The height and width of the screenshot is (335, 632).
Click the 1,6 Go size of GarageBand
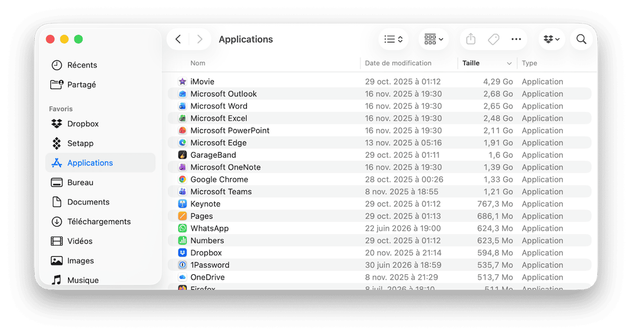pos(501,155)
